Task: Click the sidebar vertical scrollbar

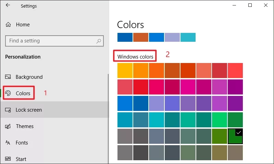Action: [108, 119]
